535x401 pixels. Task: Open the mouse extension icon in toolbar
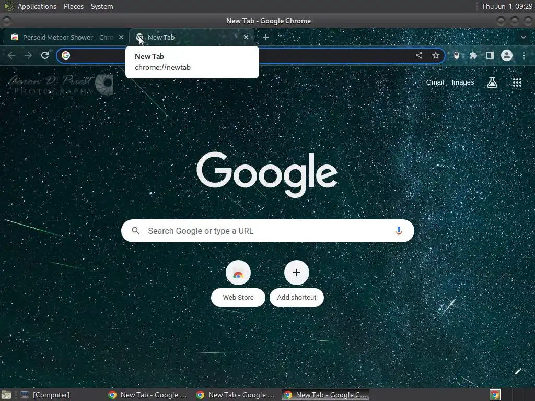[457, 55]
